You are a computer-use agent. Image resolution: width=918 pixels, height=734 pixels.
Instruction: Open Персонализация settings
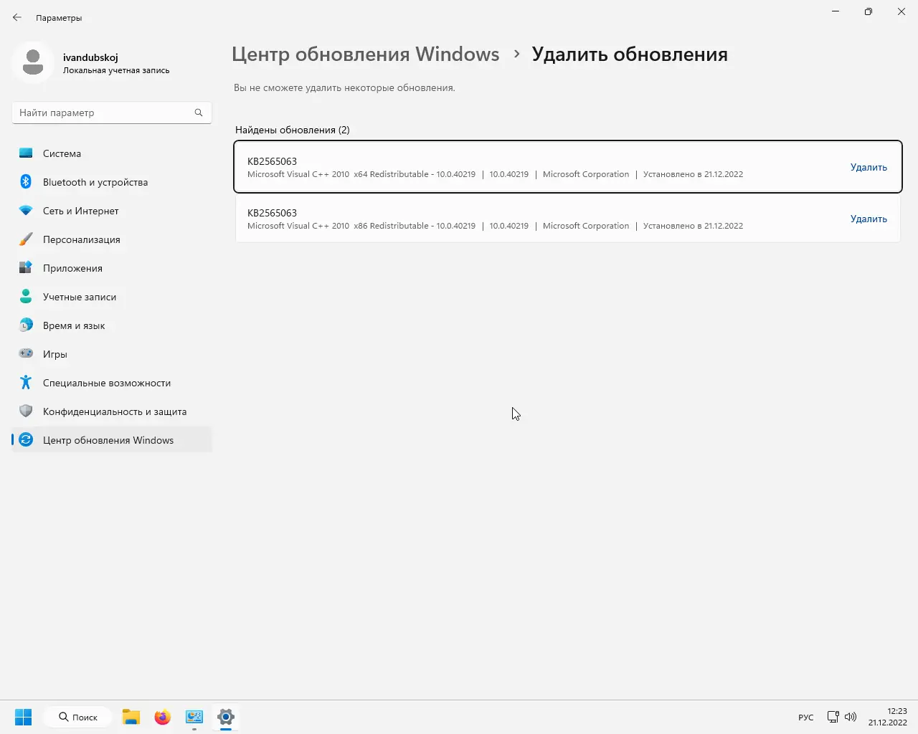click(112, 239)
